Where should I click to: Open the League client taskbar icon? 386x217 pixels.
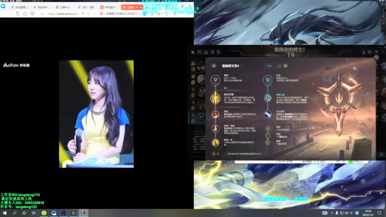(83, 213)
